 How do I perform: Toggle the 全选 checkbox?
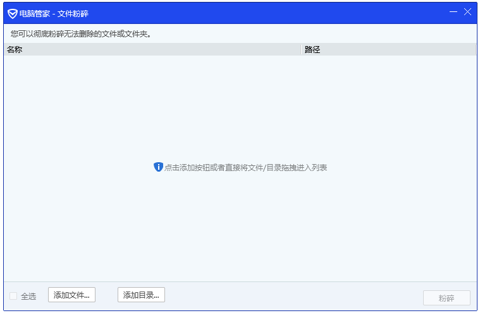(13, 296)
